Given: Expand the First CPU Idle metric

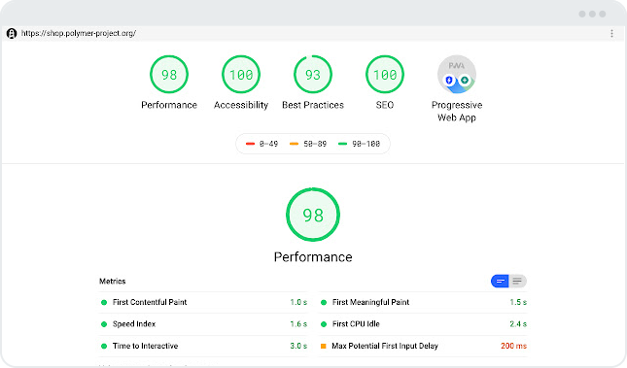Looking at the screenshot, I should point(423,324).
